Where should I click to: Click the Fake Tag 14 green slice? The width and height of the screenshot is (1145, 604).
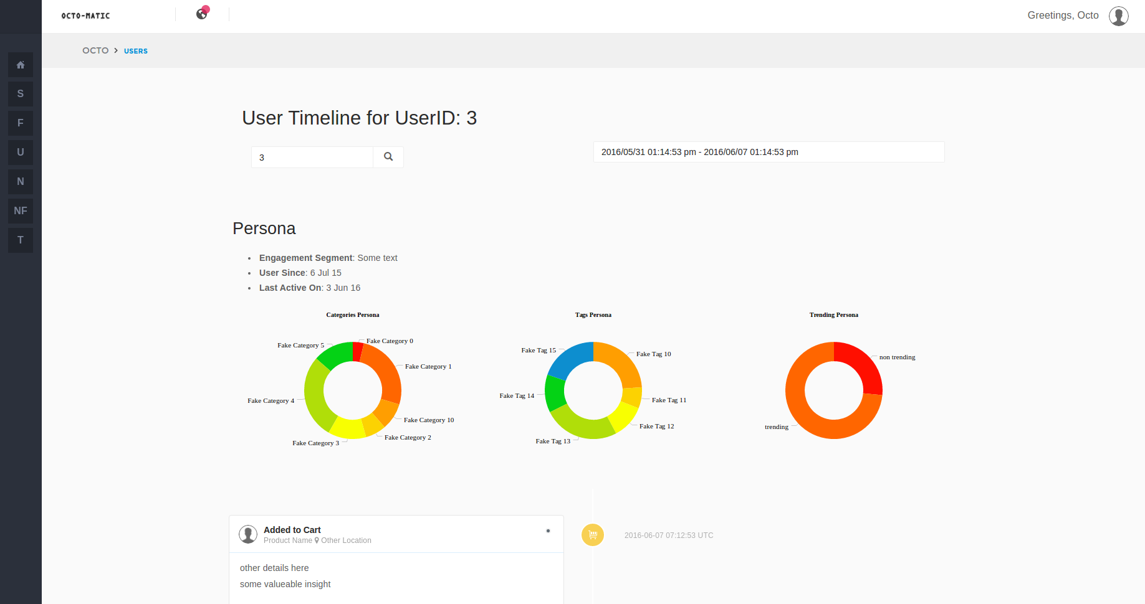pos(555,393)
